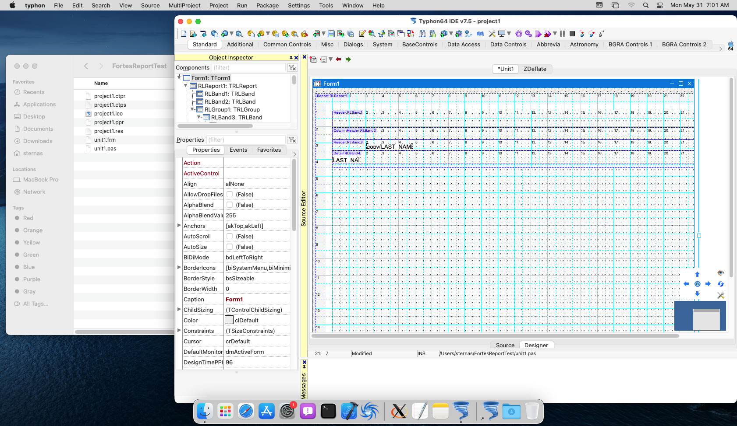The width and height of the screenshot is (737, 426).
Task: Open Safari from the Dock
Action: coord(246,411)
